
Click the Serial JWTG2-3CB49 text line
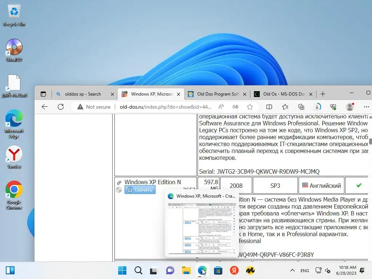coord(259,171)
